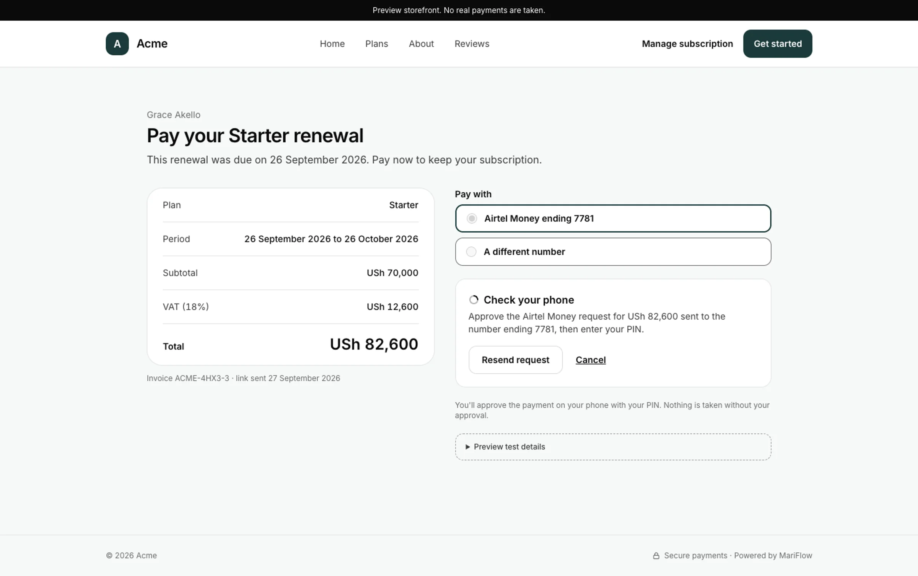Open the About nav link
This screenshot has width=918, height=576.
coord(421,44)
